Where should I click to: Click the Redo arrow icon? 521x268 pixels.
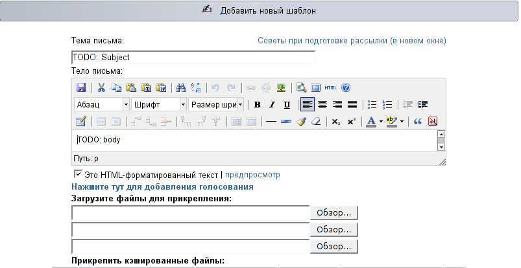231,87
